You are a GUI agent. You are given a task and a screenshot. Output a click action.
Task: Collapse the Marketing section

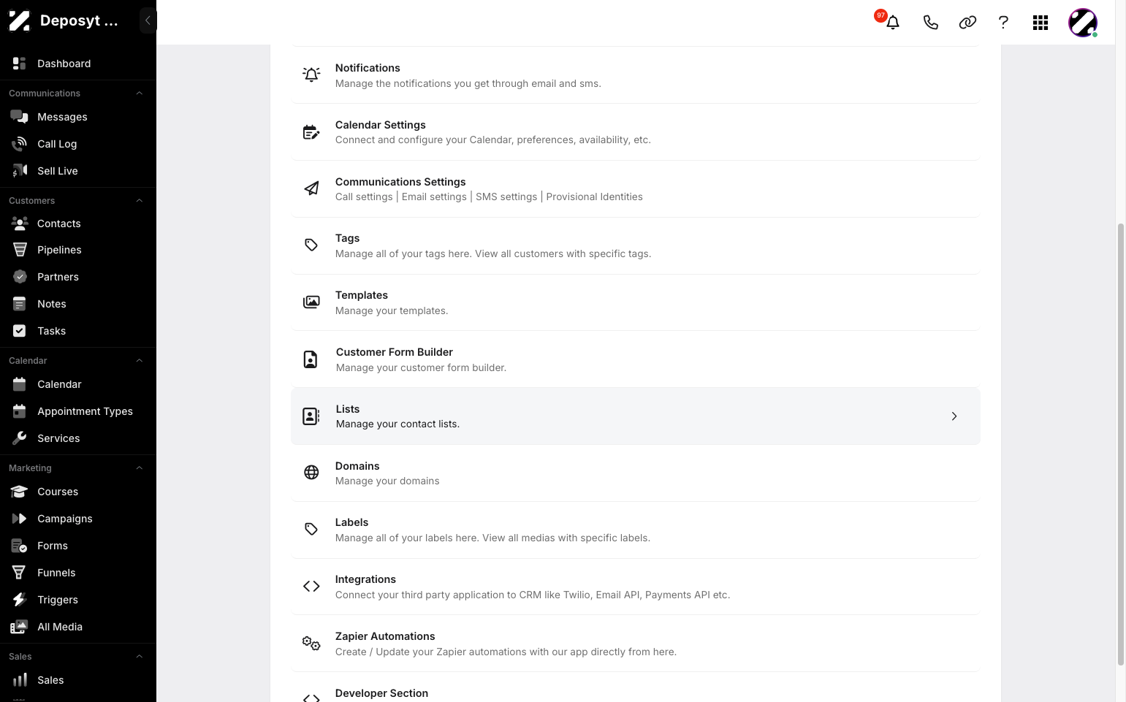[x=139, y=468]
